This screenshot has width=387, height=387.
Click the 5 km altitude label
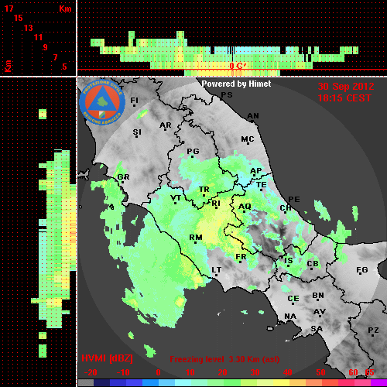(64, 67)
